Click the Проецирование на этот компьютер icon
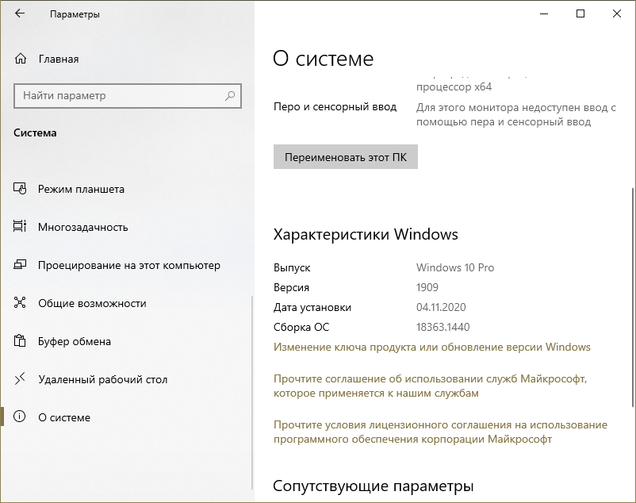Image resolution: width=636 pixels, height=503 pixels. 21,266
